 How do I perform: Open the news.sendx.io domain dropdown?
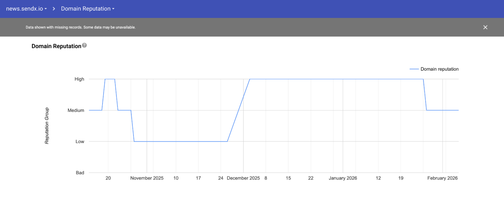26,9
